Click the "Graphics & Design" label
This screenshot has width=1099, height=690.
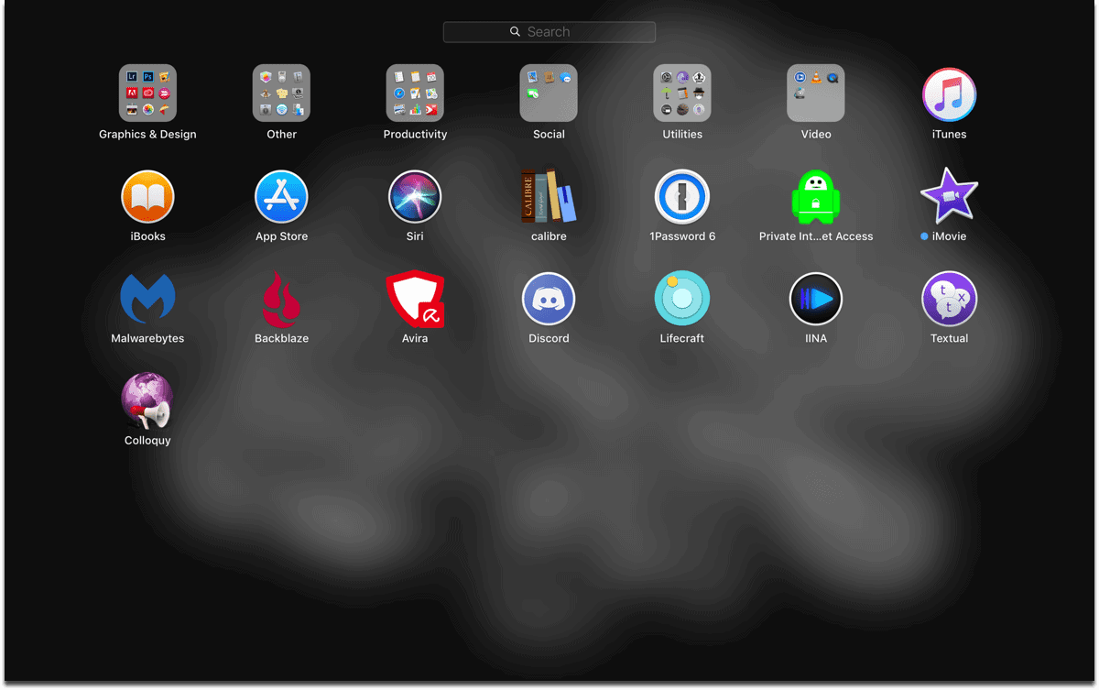pos(147,134)
